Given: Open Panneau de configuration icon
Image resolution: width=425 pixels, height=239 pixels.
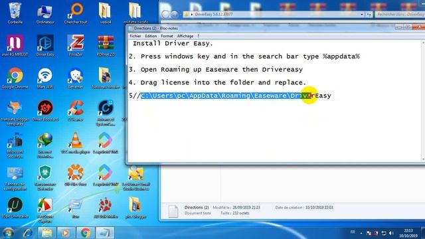Looking at the screenshot, I should click(15, 178).
